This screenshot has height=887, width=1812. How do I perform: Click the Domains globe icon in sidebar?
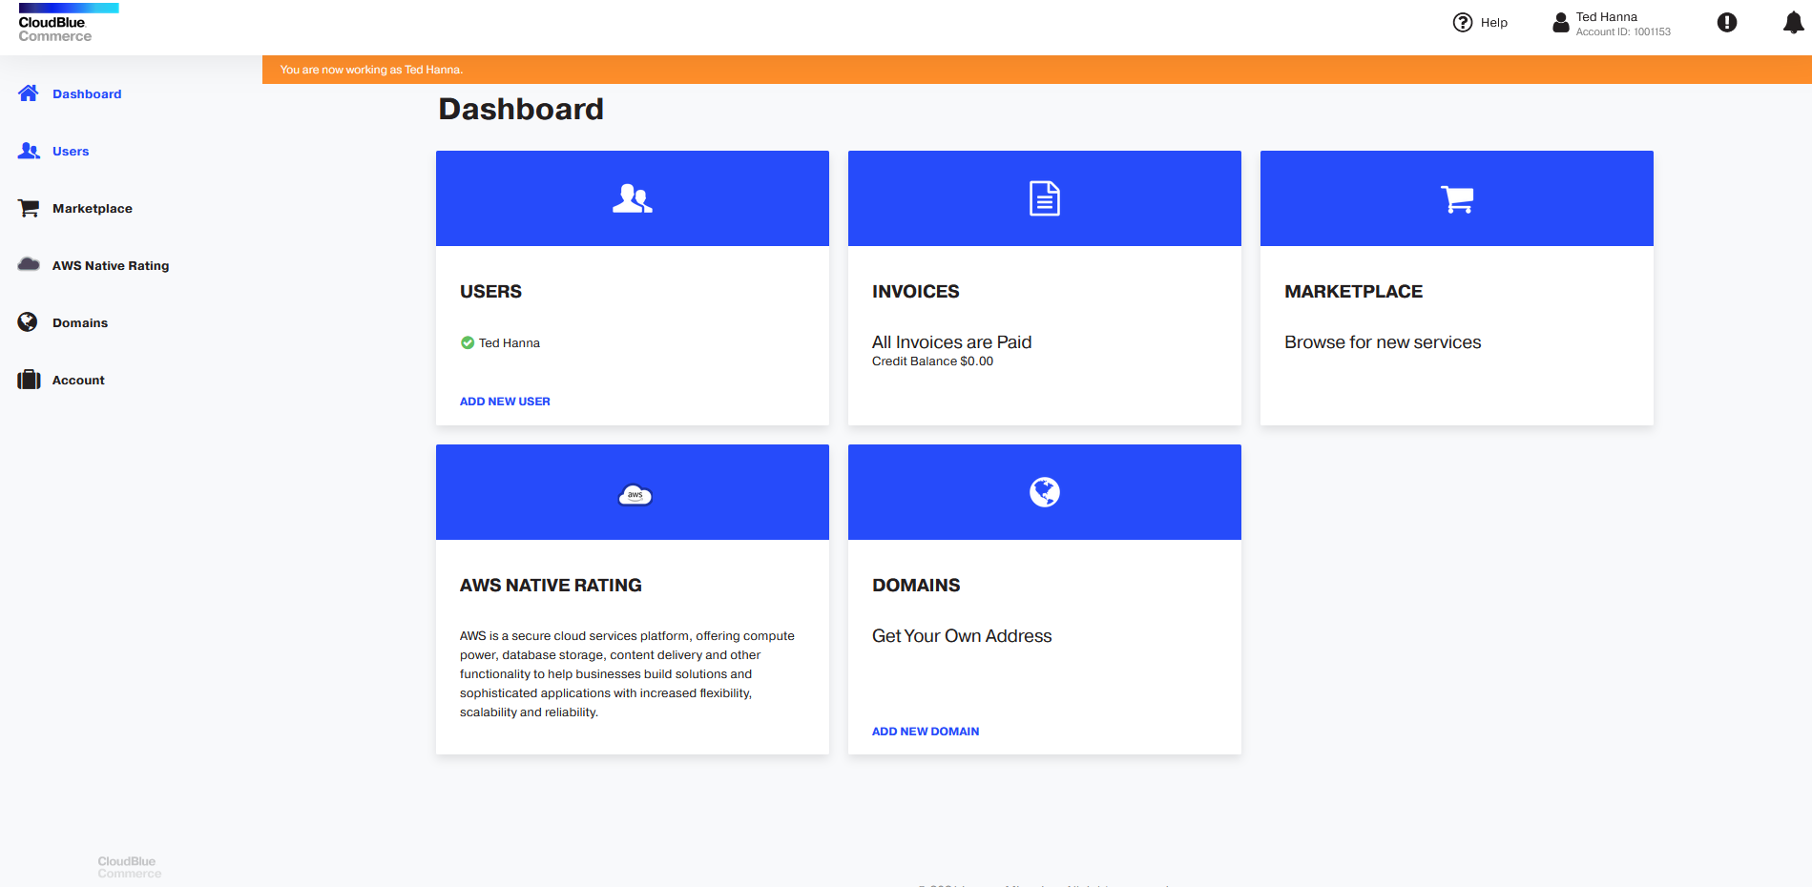coord(28,322)
